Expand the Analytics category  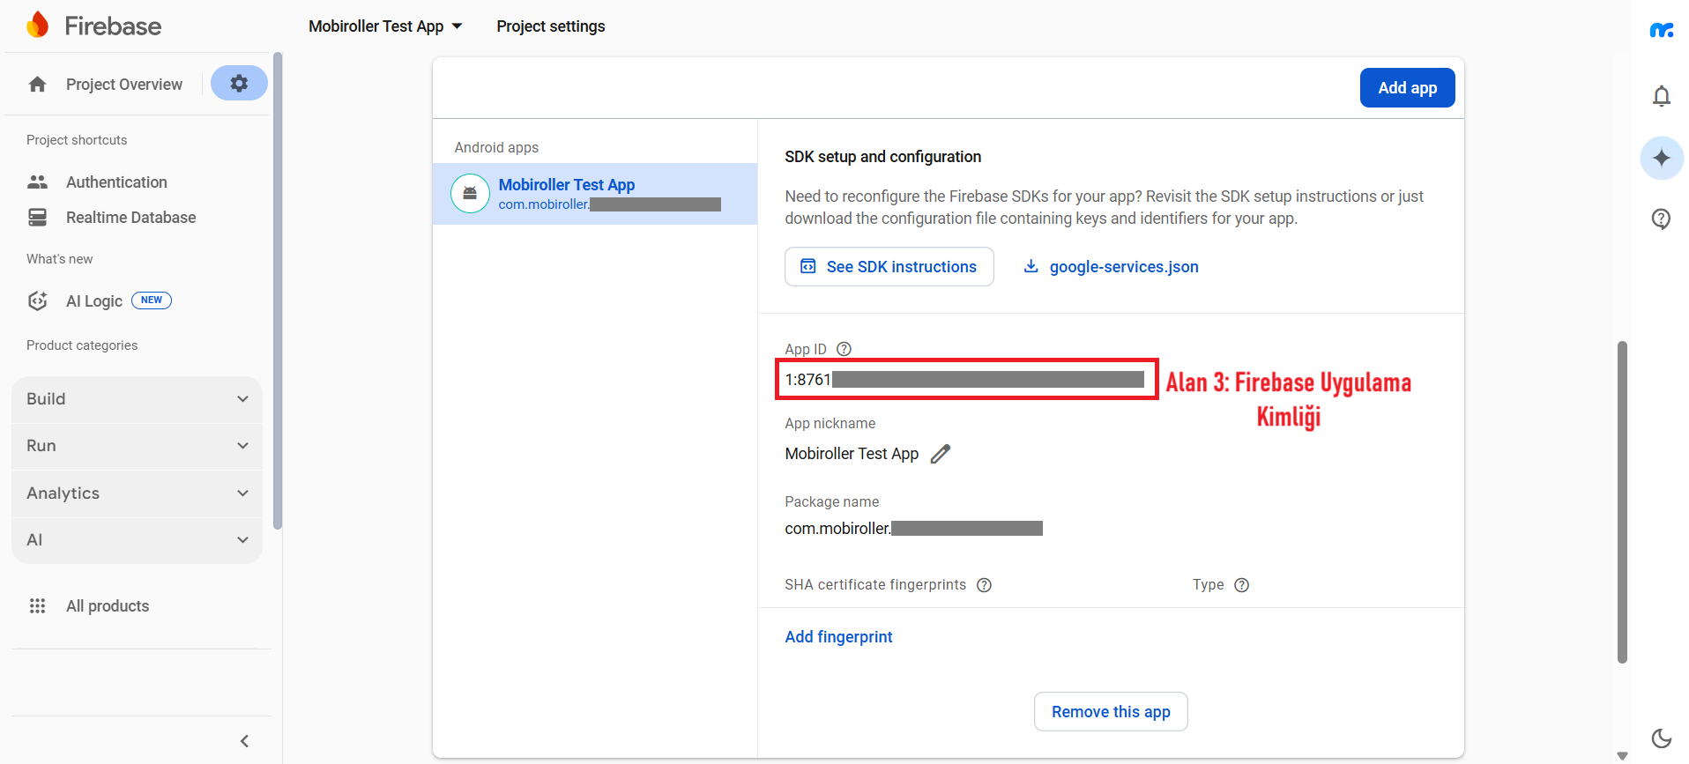[x=138, y=493]
